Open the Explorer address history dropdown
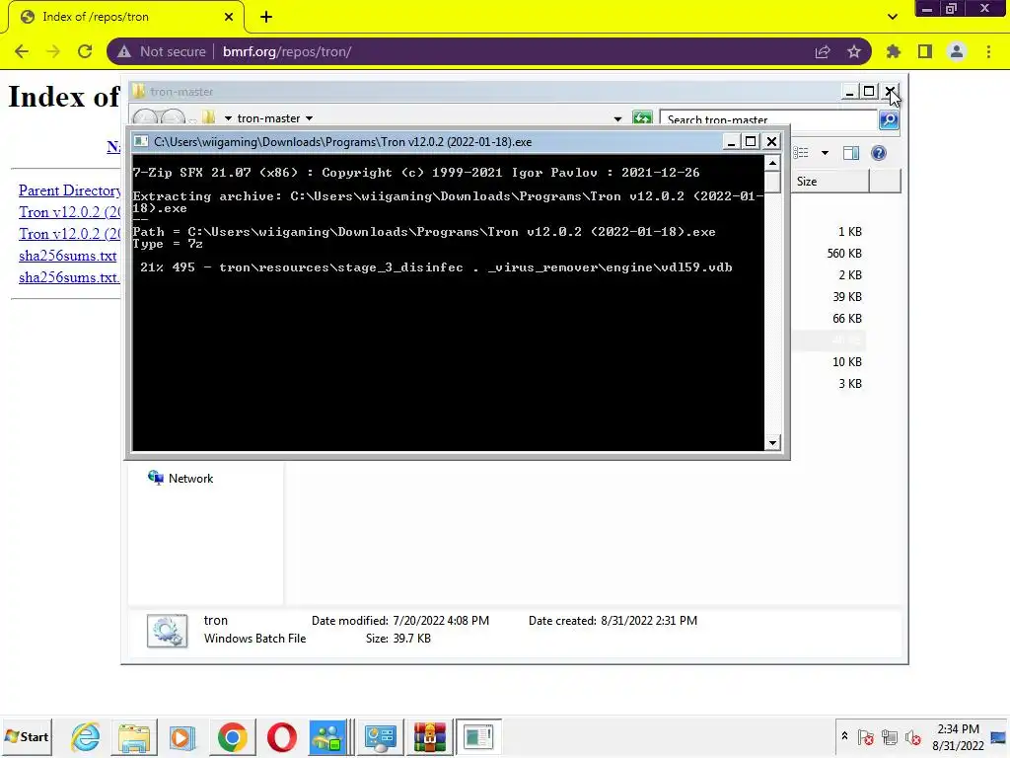 pyautogui.click(x=617, y=119)
